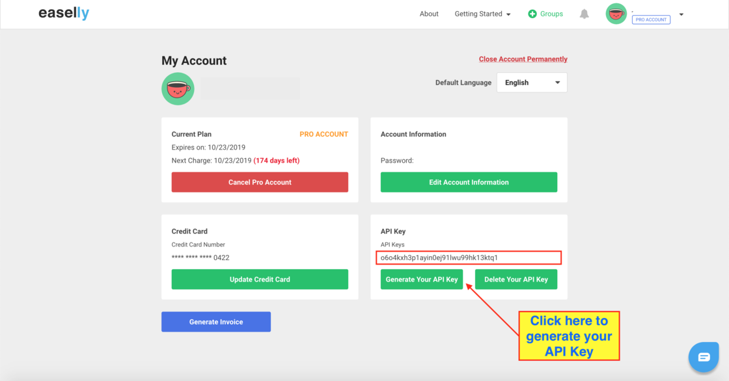This screenshot has height=381, width=729.
Task: Click the 'API Keys' label
Action: [392, 244]
